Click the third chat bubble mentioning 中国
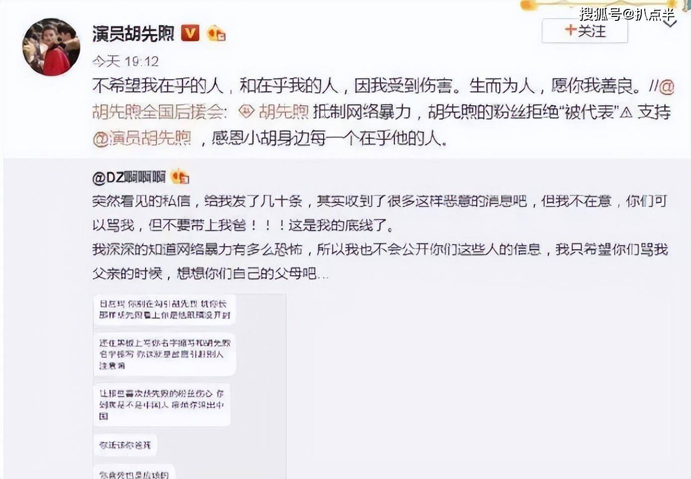 (162, 404)
